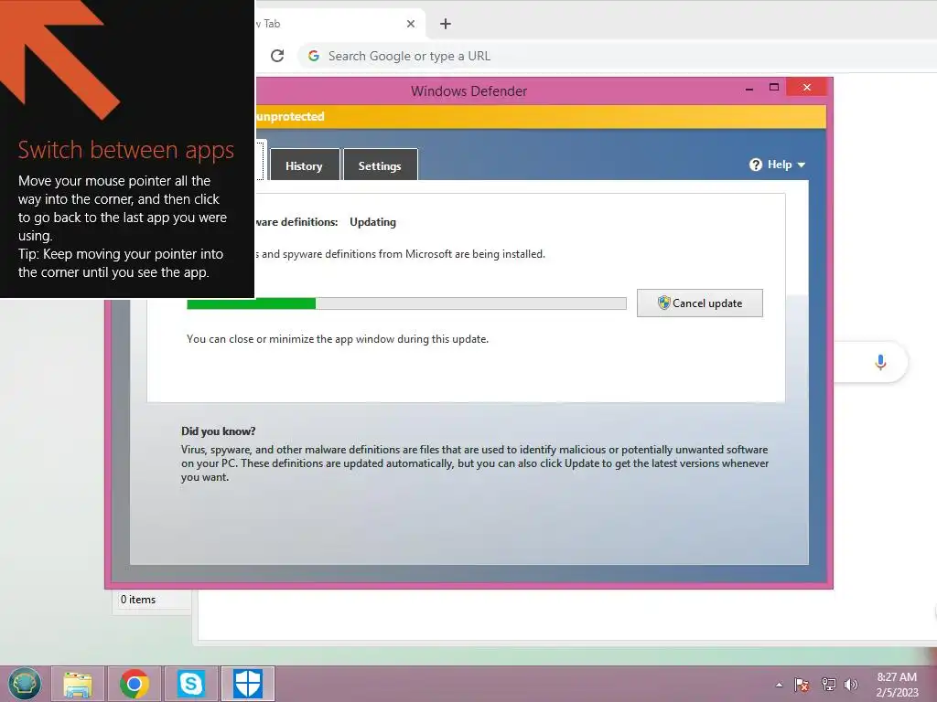Screen dimensions: 937x702
Task: Open the network status tray icon
Action: [828, 685]
